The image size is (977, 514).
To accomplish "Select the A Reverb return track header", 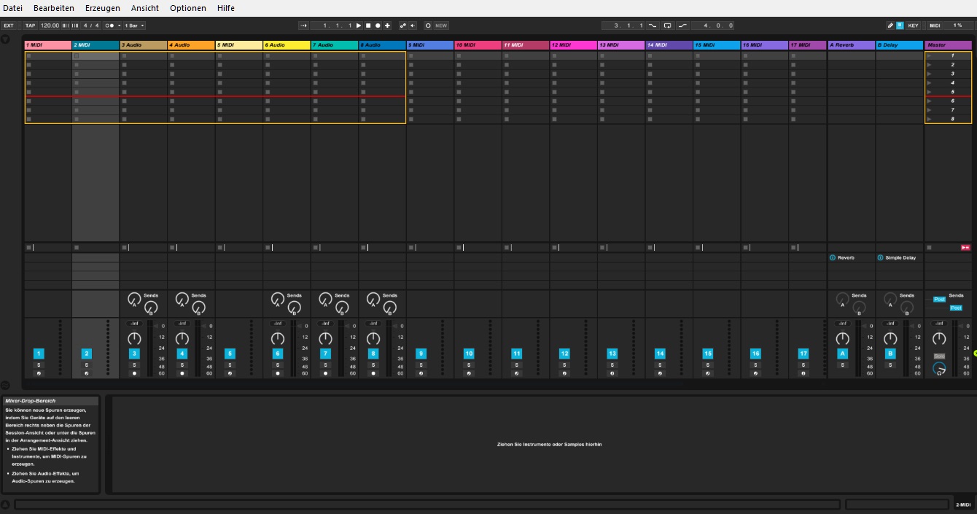I will [x=851, y=45].
